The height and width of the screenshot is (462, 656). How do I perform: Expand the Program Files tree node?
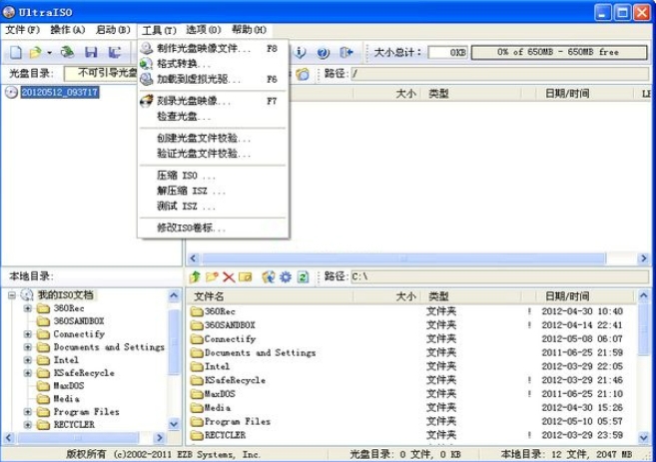pyautogui.click(x=28, y=412)
